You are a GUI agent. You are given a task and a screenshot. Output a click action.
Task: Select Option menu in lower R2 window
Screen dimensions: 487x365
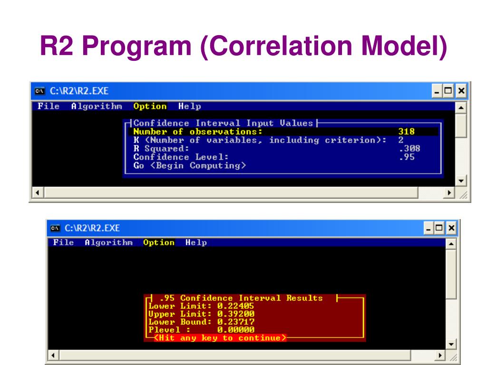click(159, 242)
